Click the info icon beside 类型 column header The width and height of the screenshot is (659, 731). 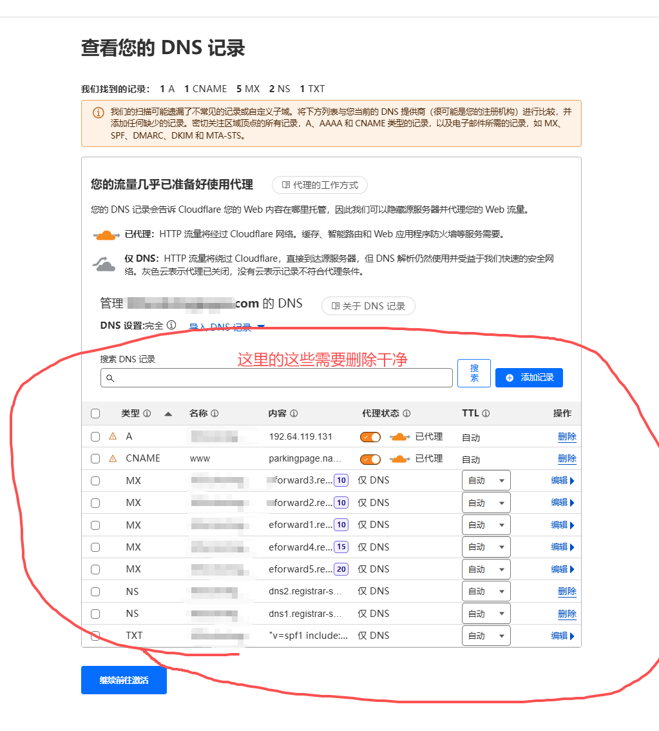pos(146,413)
